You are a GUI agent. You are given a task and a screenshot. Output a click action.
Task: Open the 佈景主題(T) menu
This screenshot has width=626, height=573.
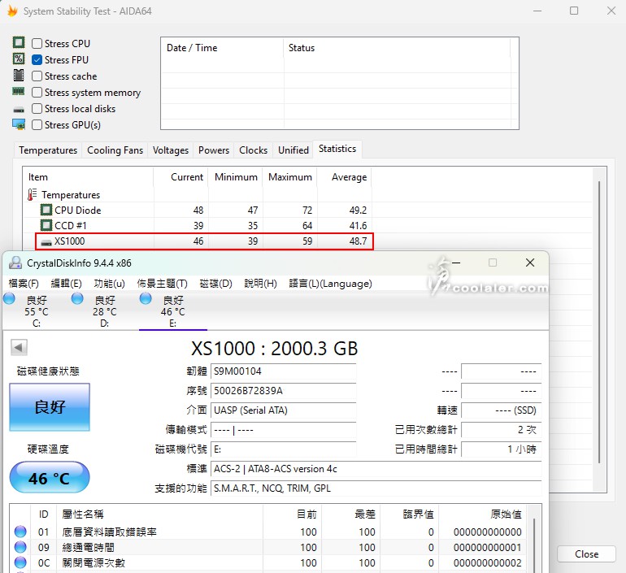(x=162, y=284)
